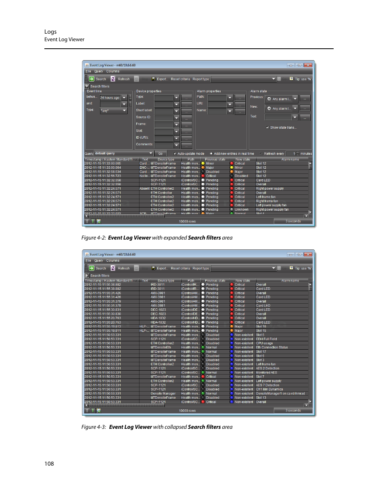This screenshot has width=378, height=489.
Task: Click the Refresh icon in upper window
Action: pos(113,79)
